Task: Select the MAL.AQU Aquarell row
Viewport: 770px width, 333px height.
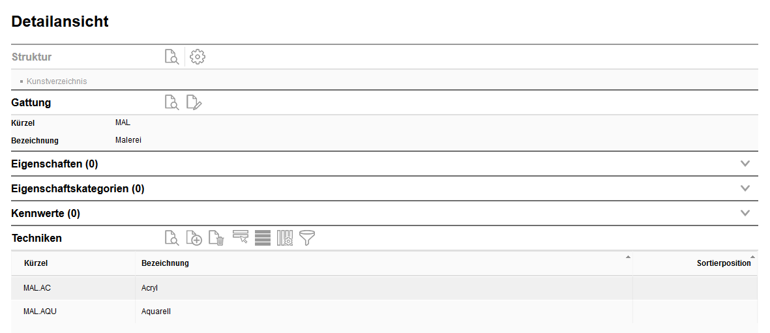Action: (156, 311)
